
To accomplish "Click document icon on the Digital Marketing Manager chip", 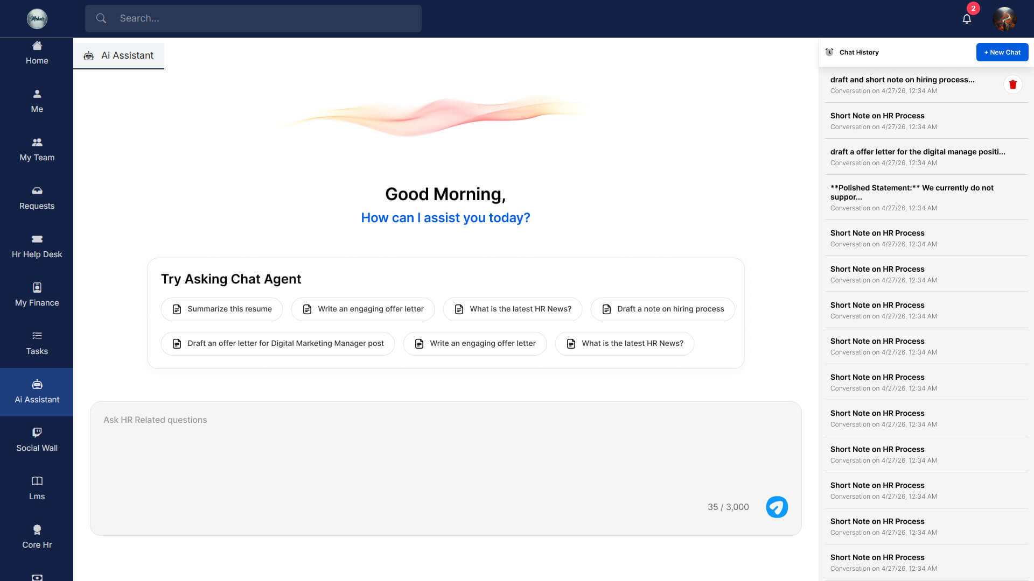I will (177, 344).
